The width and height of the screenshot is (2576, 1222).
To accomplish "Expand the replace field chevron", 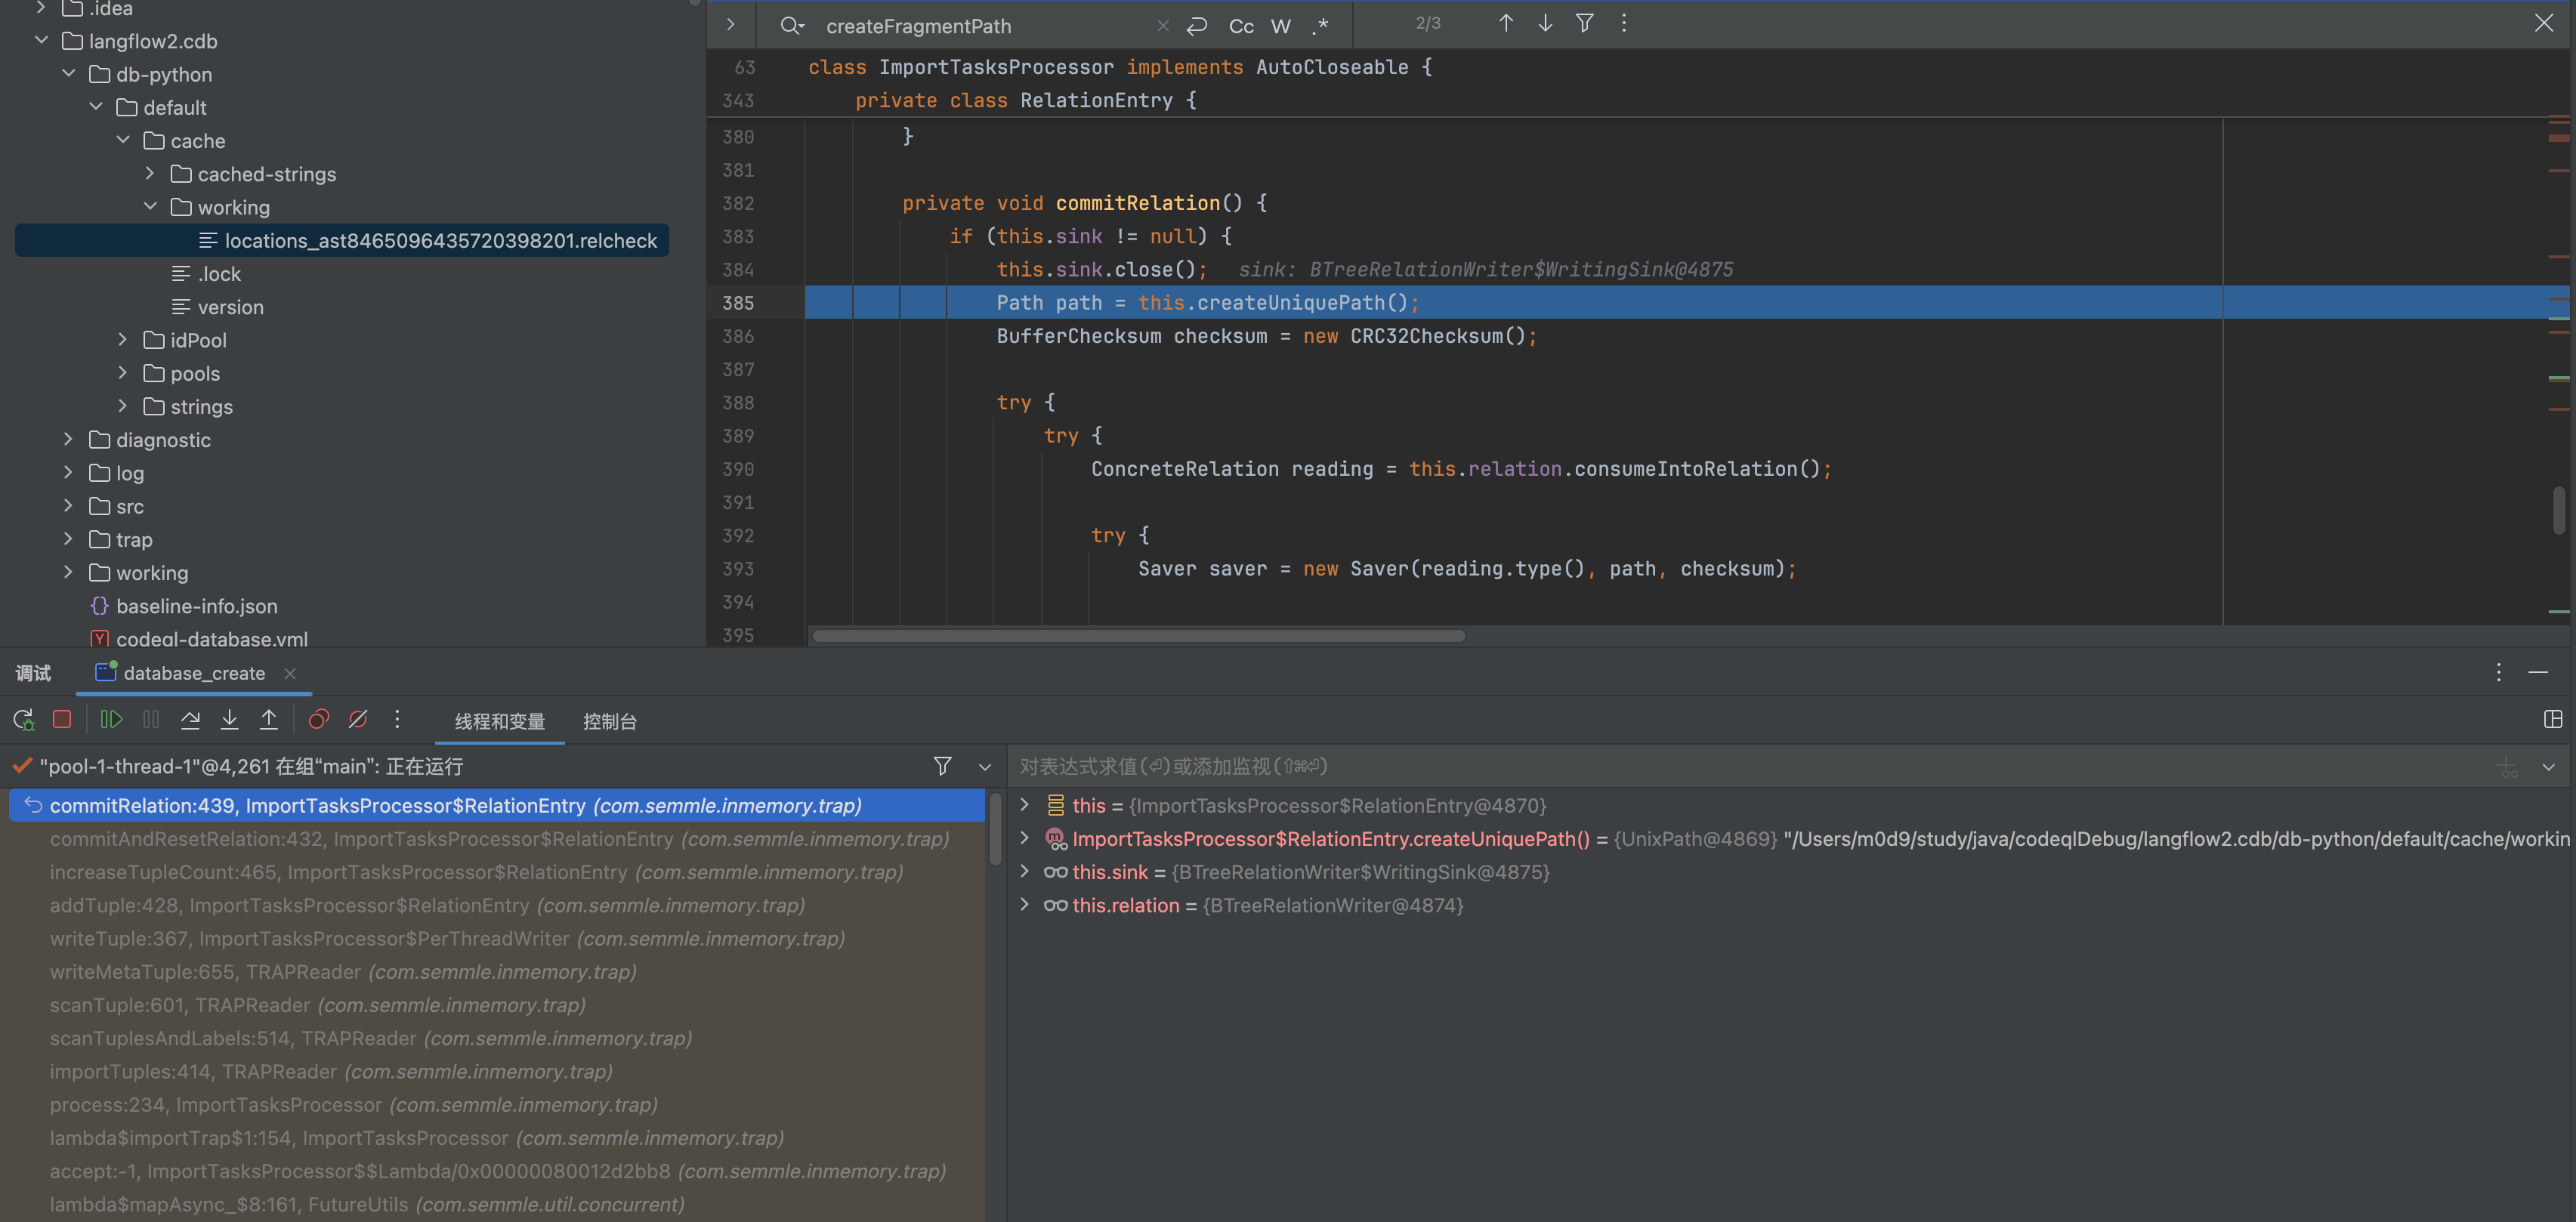I will click(731, 25).
